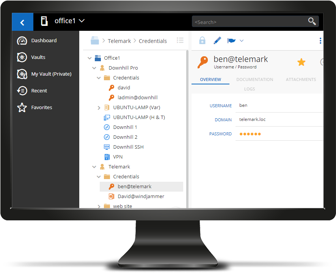Viewport: 336px width, 273px height.
Task: Click Telemark in the breadcrumb path
Action: pyautogui.click(x=119, y=41)
